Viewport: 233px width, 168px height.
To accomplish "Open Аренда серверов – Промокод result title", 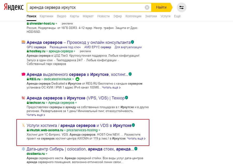I will 79,42.
